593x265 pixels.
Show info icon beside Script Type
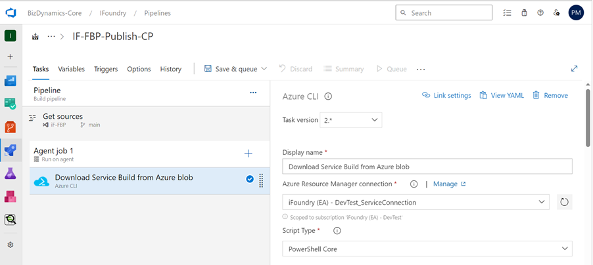(x=337, y=231)
